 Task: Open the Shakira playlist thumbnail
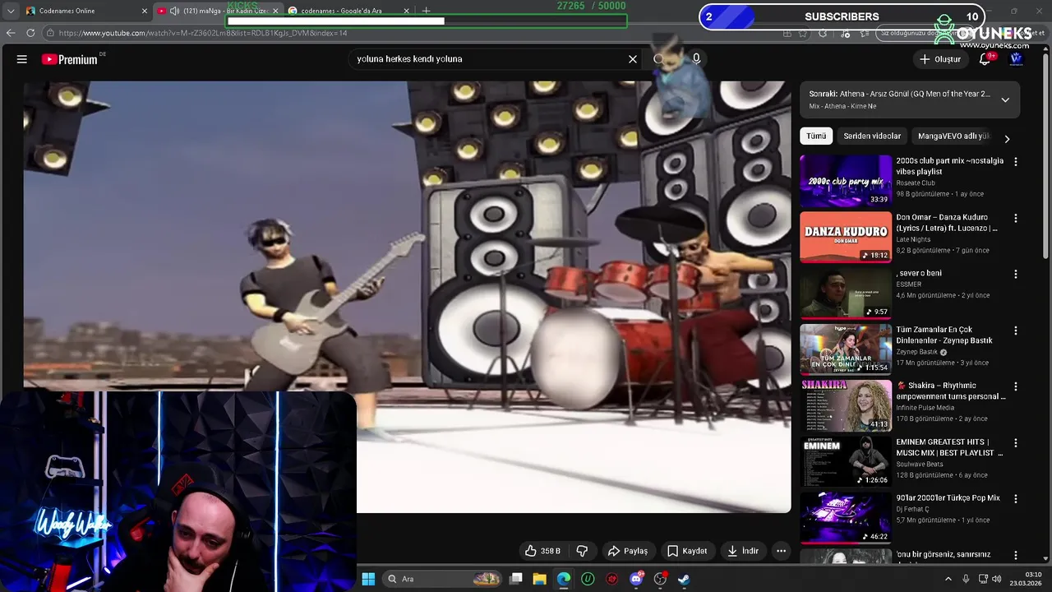[x=846, y=405]
